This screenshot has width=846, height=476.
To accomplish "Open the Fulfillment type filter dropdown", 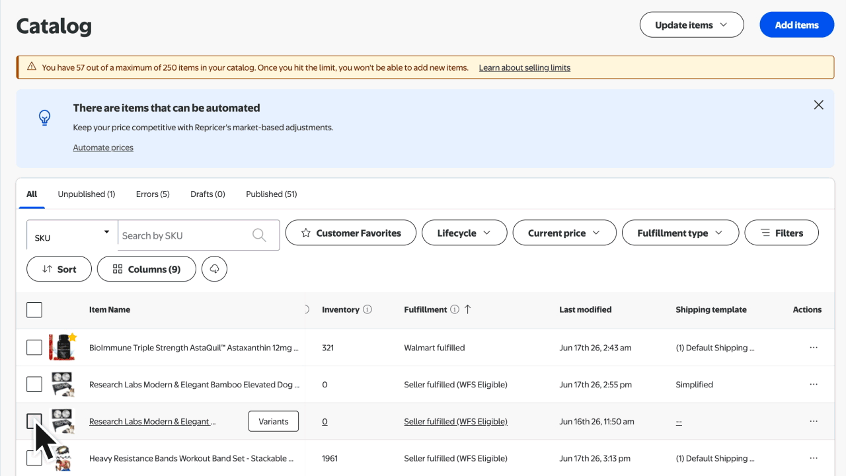I will click(x=681, y=233).
